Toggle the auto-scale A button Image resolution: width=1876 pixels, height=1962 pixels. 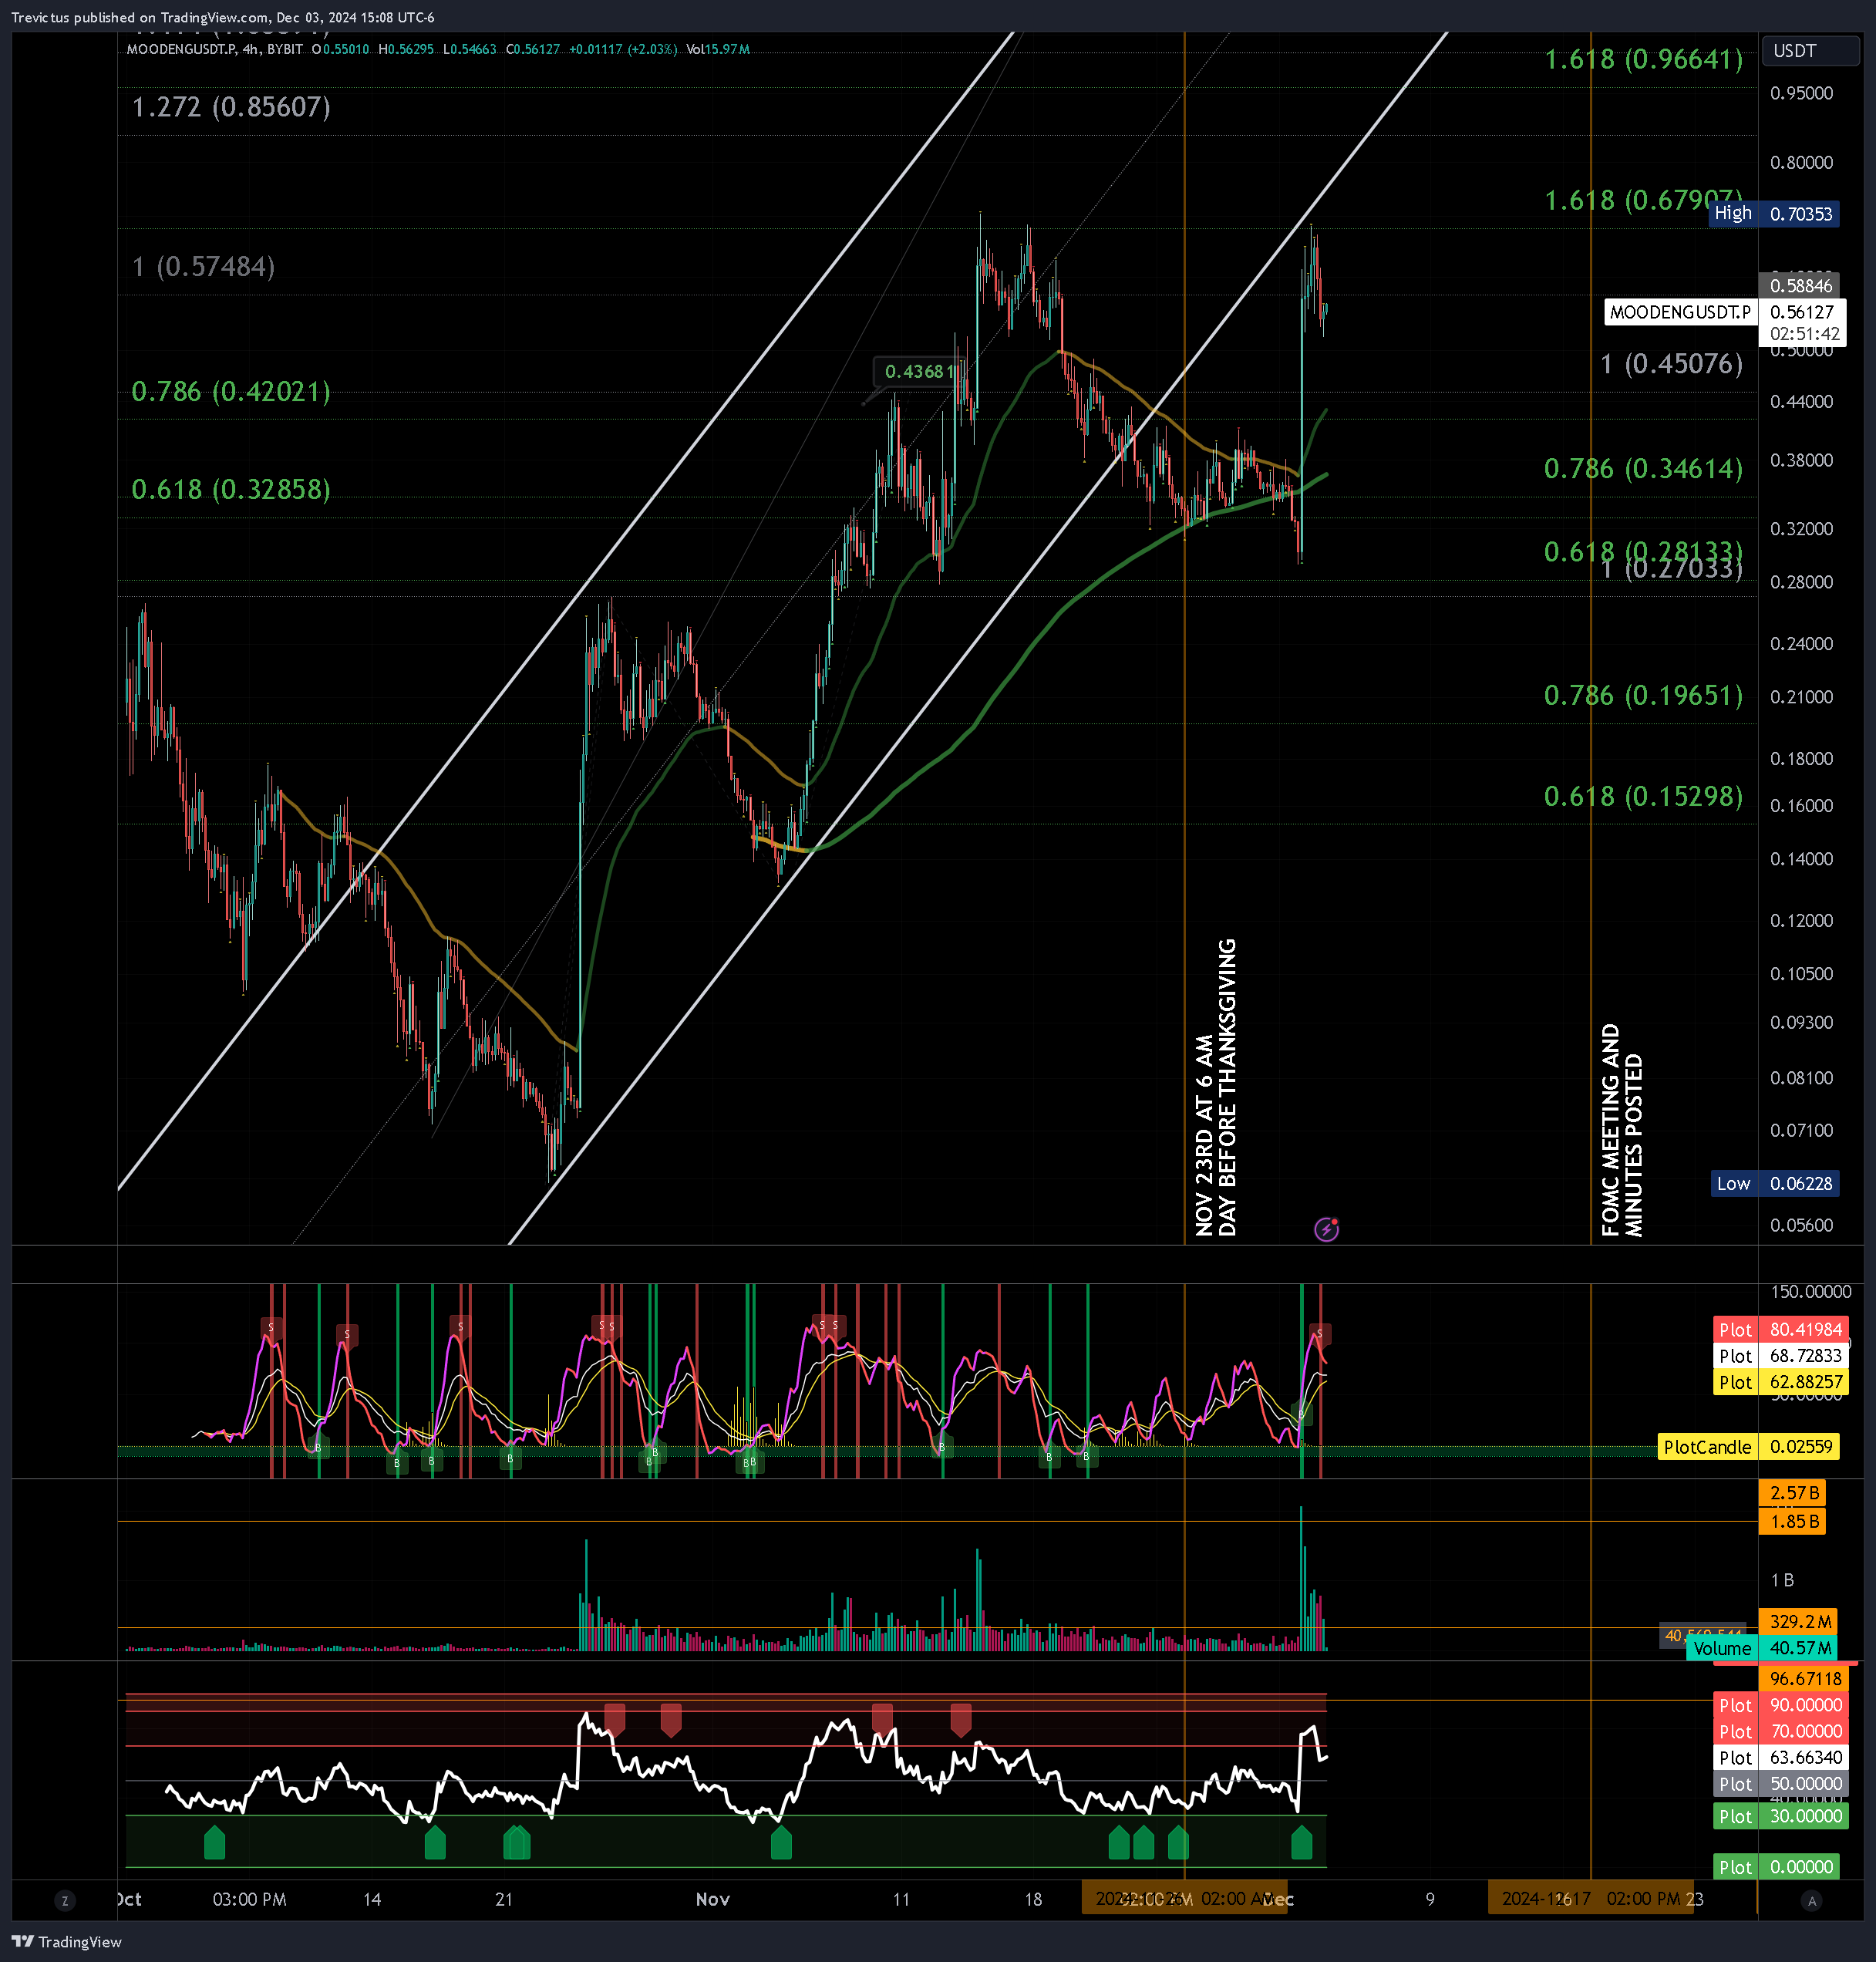(1811, 1900)
